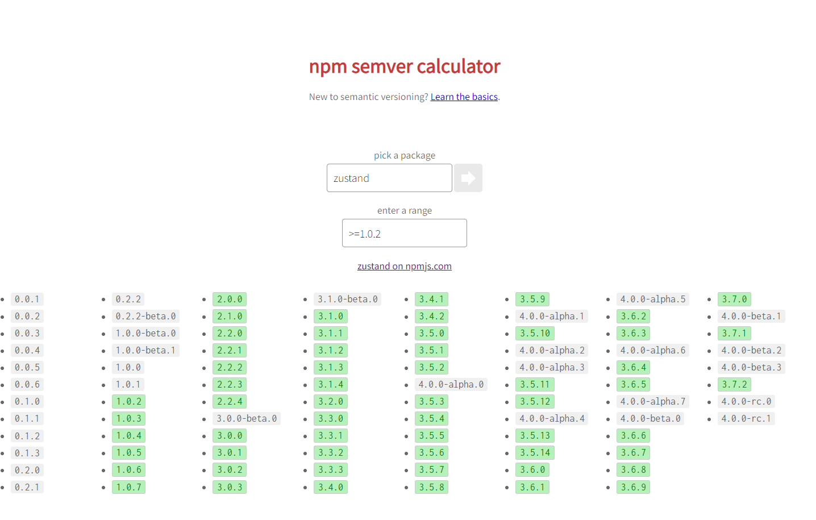Select version 4.0.0-alpha.7
Viewport: 816px width, 520px height.
(x=653, y=401)
